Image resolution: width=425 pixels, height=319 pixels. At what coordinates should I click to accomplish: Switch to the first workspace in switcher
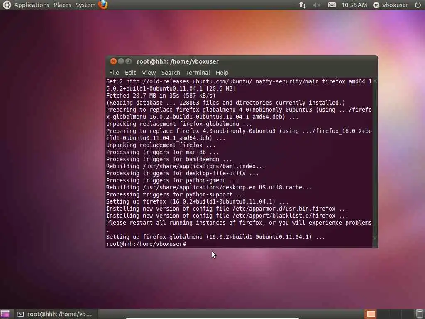(371, 314)
